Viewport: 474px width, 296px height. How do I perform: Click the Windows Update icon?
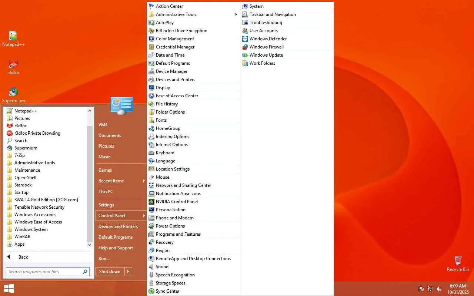(245, 55)
